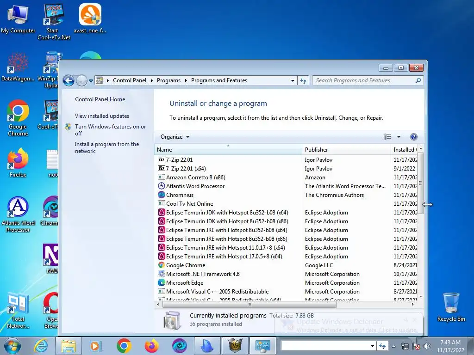Open media player taskbar icon
Image resolution: width=474 pixels, height=355 pixels.
pos(95,346)
